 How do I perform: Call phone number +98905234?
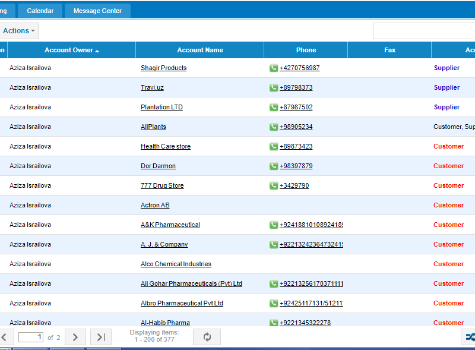pos(296,127)
